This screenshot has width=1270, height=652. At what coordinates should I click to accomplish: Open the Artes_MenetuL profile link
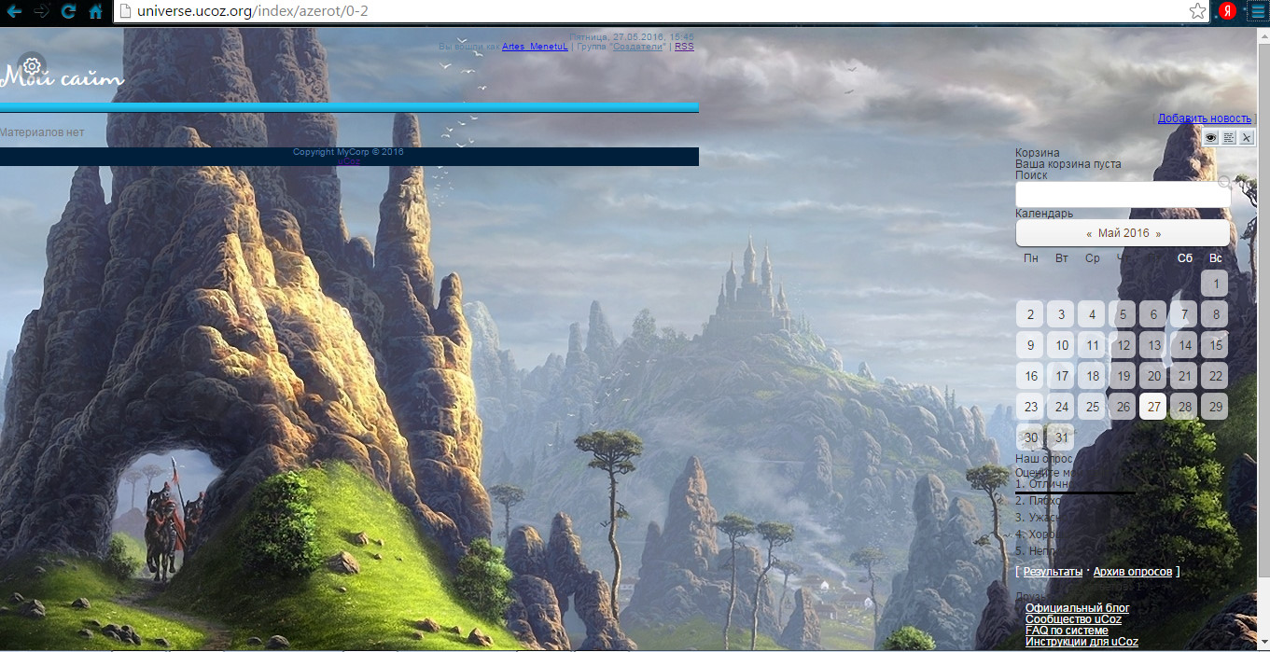pyautogui.click(x=535, y=47)
